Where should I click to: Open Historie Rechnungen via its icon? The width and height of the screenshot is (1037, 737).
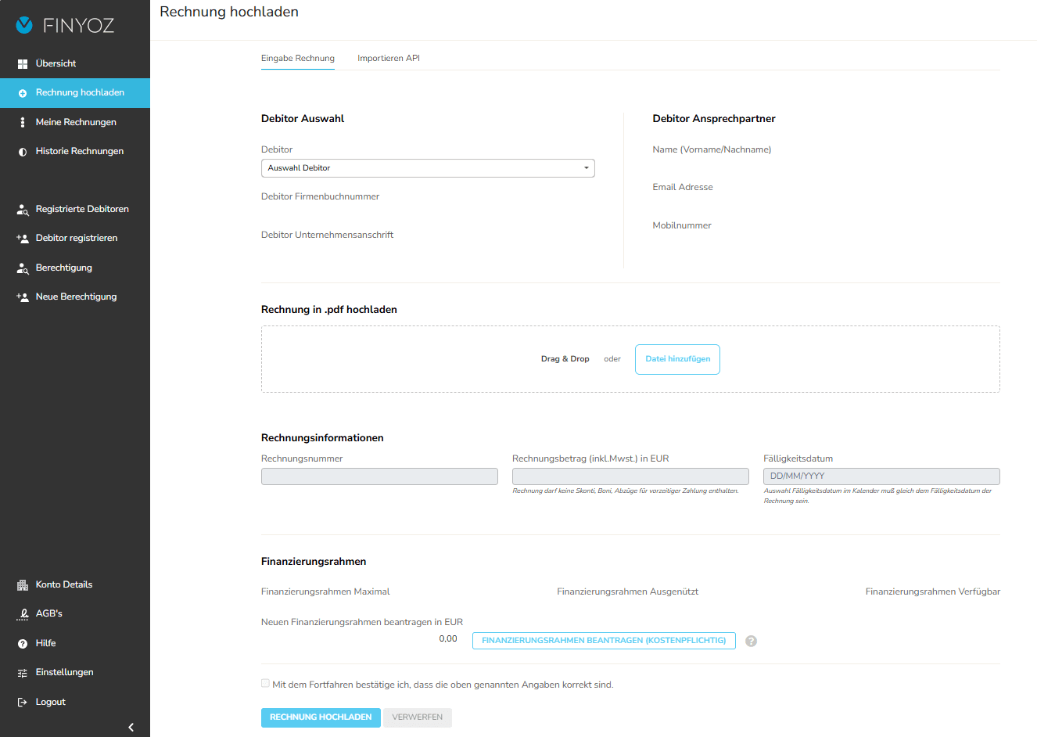pyautogui.click(x=23, y=152)
